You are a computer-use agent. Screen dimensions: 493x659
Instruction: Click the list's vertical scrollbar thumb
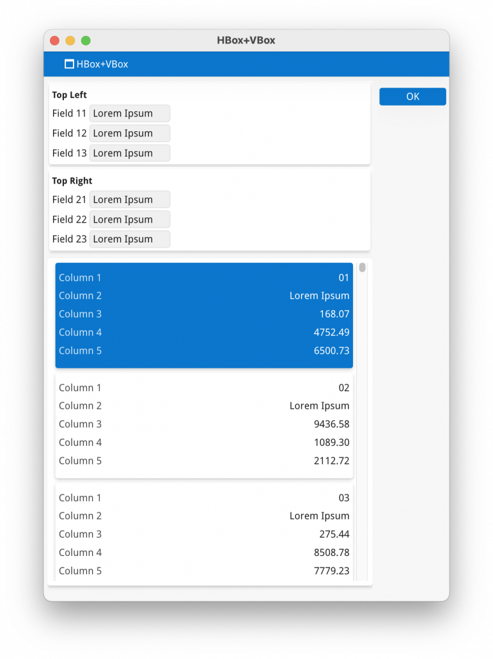[x=362, y=267]
